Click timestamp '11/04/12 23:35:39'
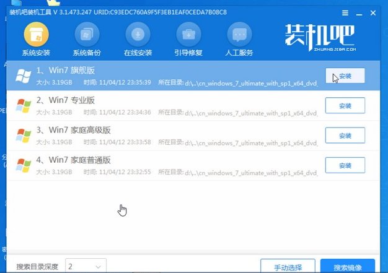The width and height of the screenshot is (388, 273). pos(125,82)
